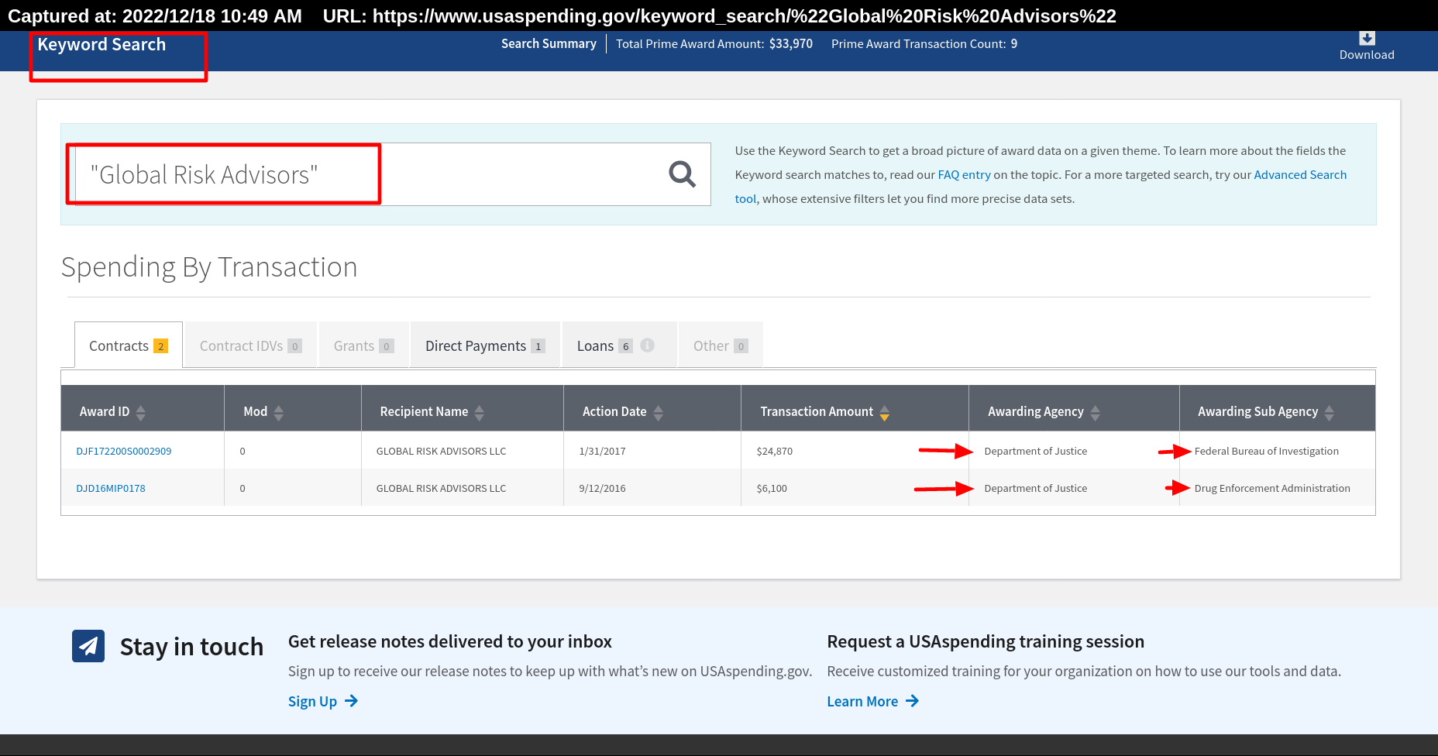Click the arrow next to Learn More

tap(912, 701)
